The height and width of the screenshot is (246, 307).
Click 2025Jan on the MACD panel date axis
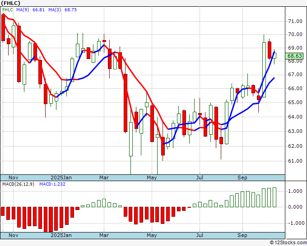point(61,235)
